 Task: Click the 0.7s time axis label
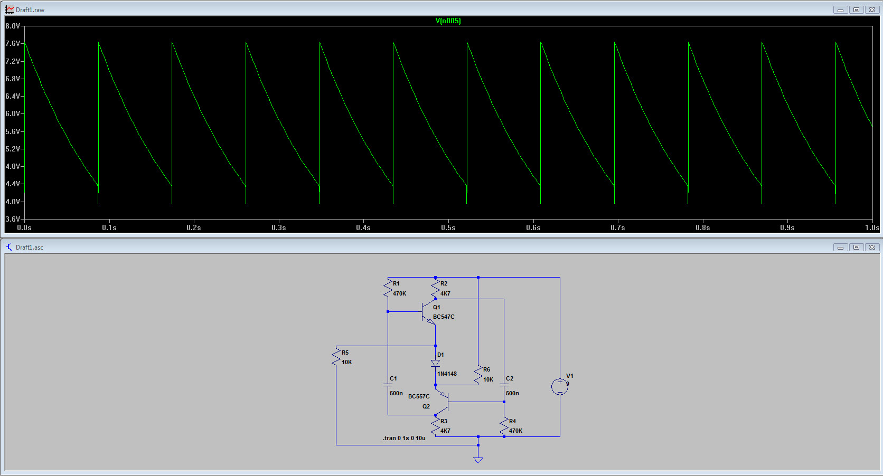click(618, 227)
